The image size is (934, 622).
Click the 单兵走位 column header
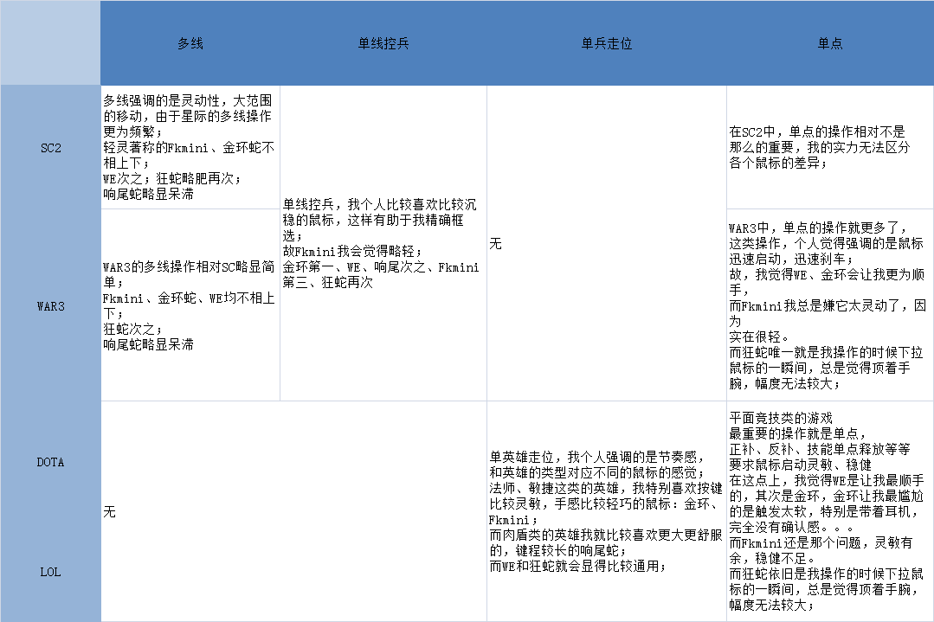coord(607,43)
